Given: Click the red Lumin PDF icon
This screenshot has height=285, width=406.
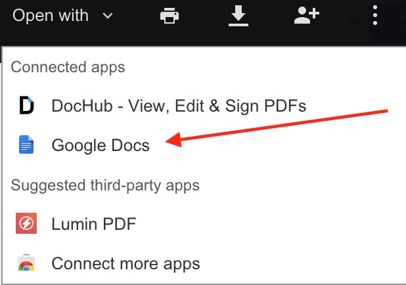Looking at the screenshot, I should click(26, 225).
